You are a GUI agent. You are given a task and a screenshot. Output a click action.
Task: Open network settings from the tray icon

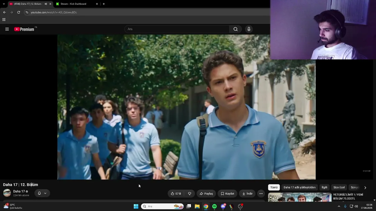coord(351,206)
